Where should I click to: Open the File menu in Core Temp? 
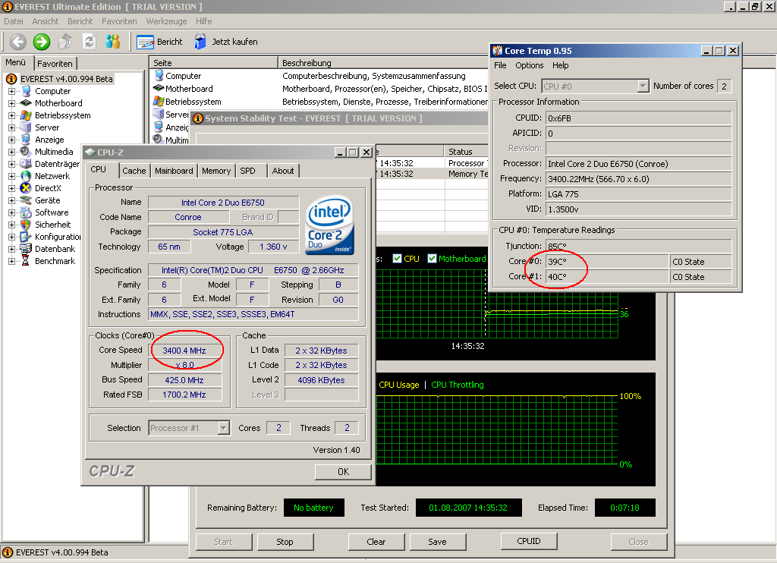click(x=500, y=65)
